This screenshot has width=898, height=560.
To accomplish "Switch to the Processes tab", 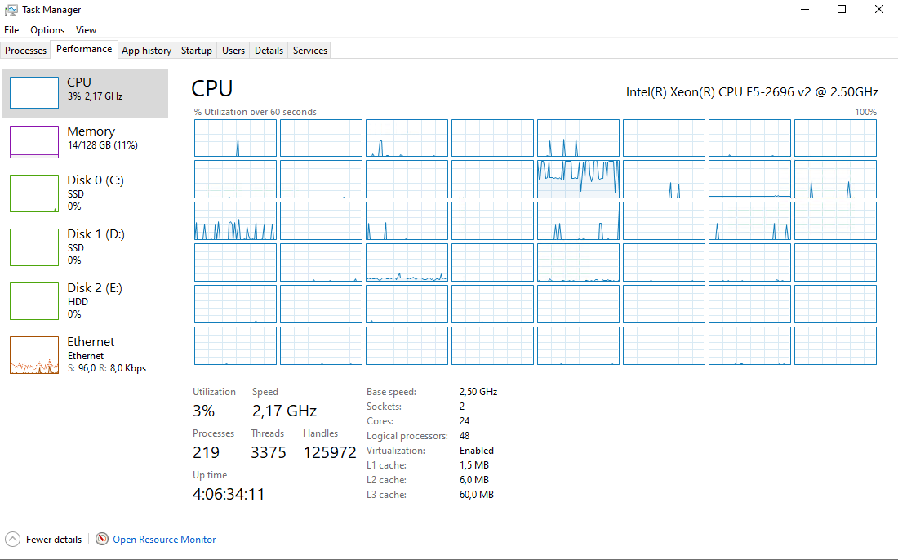I will 25,50.
